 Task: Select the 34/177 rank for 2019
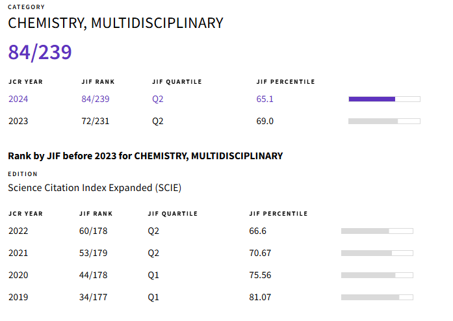[93, 297]
